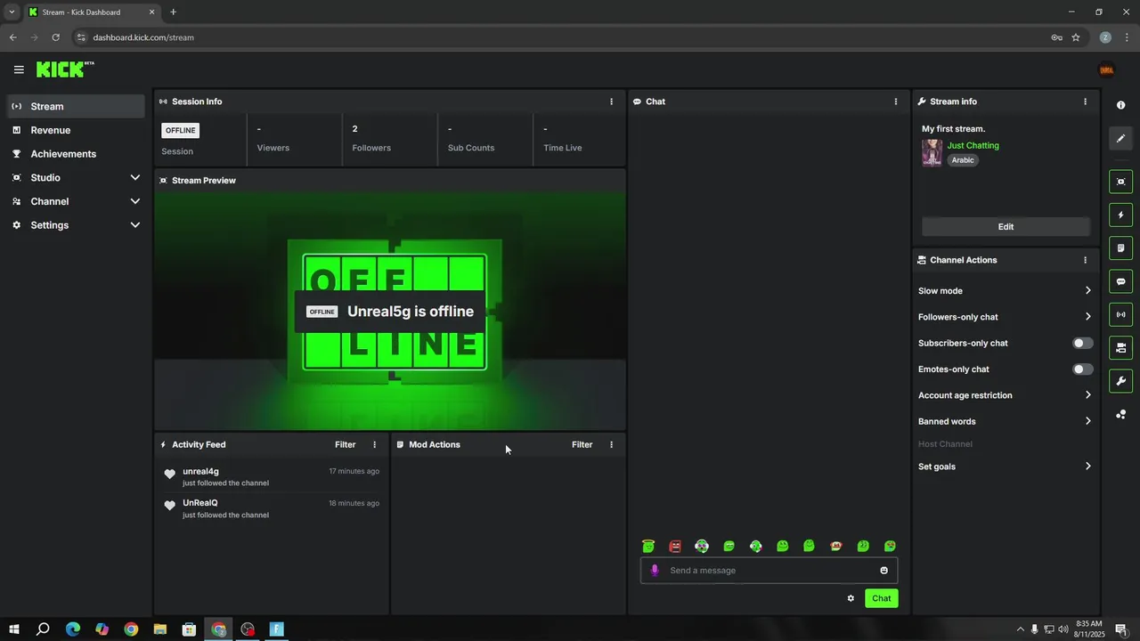Open the browser tab list dropdown
The width and height of the screenshot is (1140, 641).
12,12
